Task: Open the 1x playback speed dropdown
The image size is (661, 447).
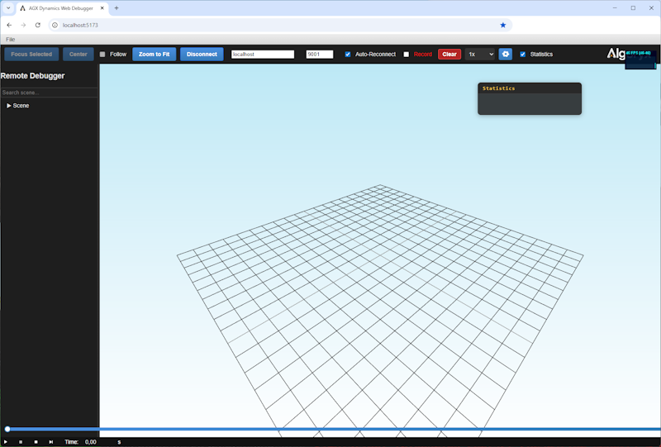Action: coord(479,54)
